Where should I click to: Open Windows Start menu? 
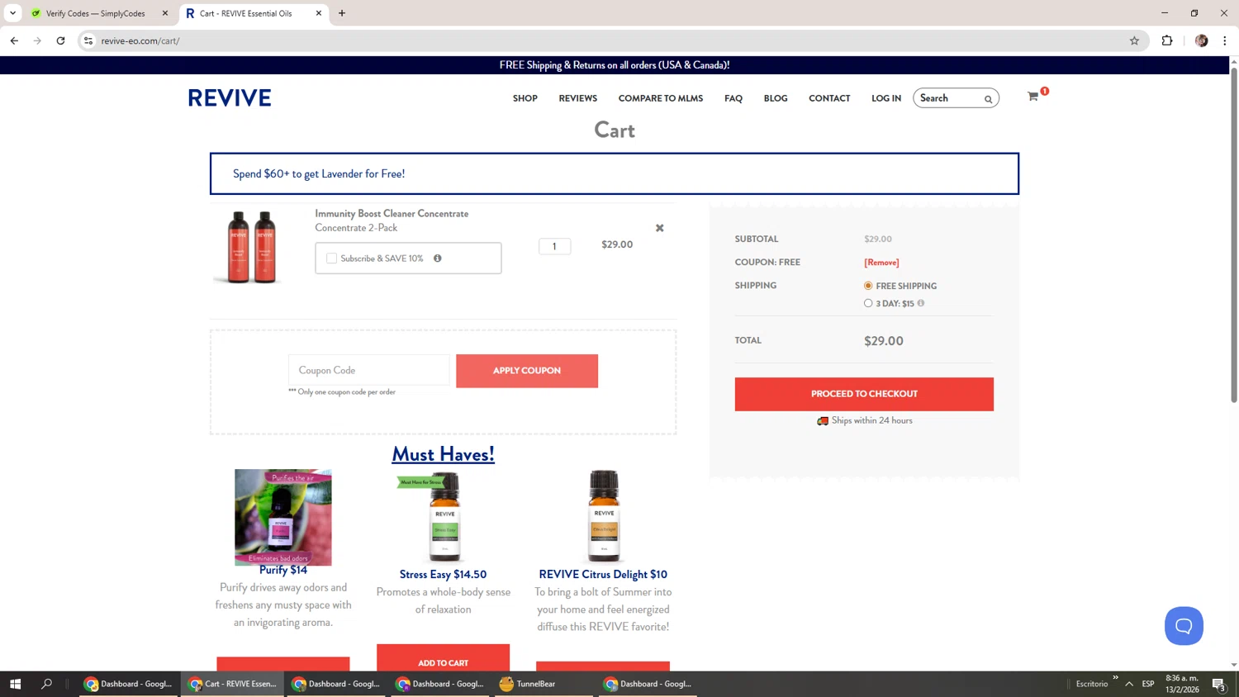click(15, 684)
